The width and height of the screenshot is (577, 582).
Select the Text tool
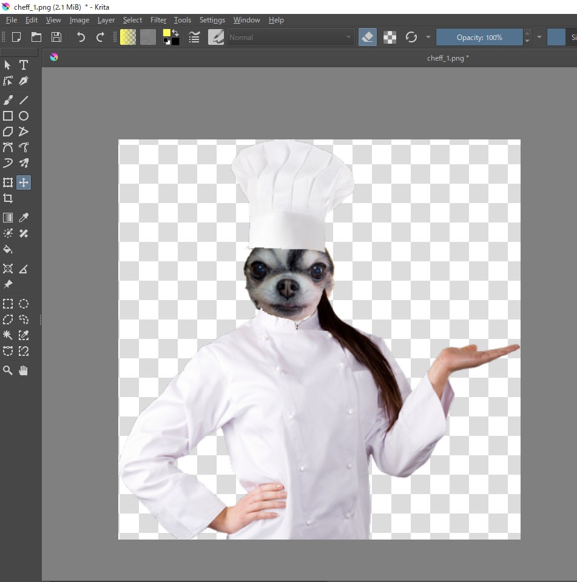24,65
